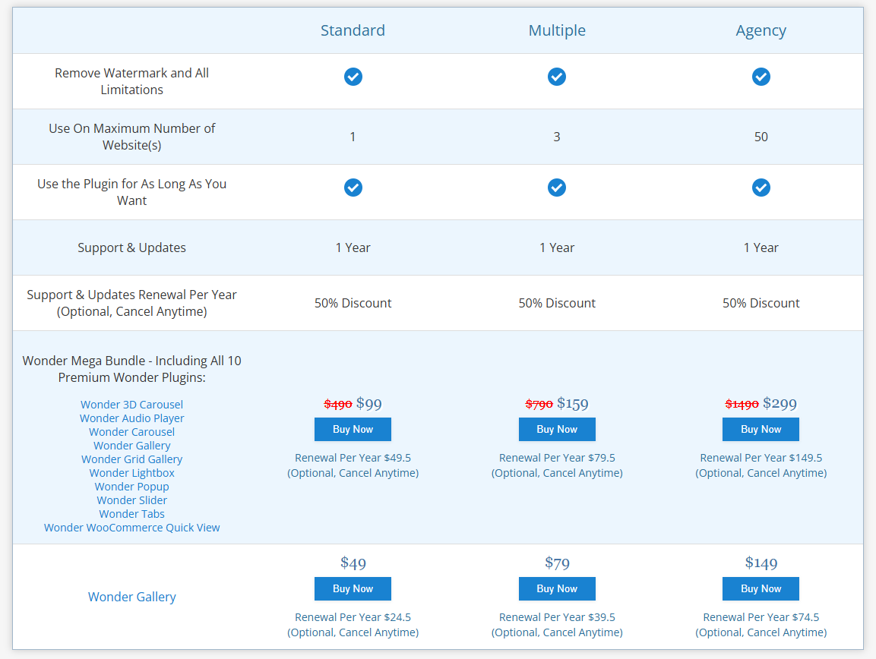Click '1 Year' under Multiple column
Viewport: 876px width, 659px height.
pos(557,248)
